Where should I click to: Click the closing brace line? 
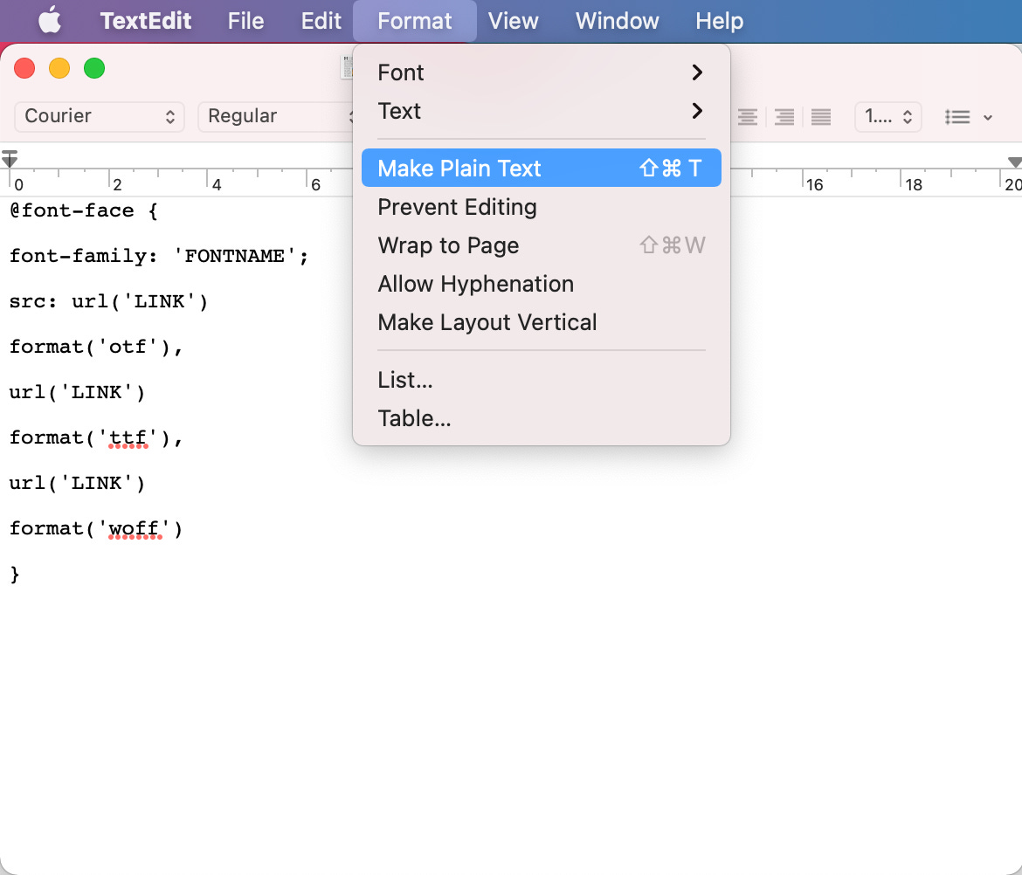(x=14, y=574)
